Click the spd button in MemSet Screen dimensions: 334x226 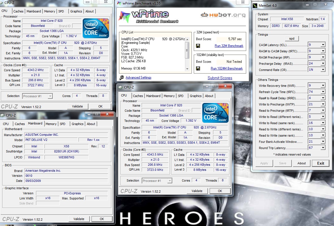click(x=292, y=38)
